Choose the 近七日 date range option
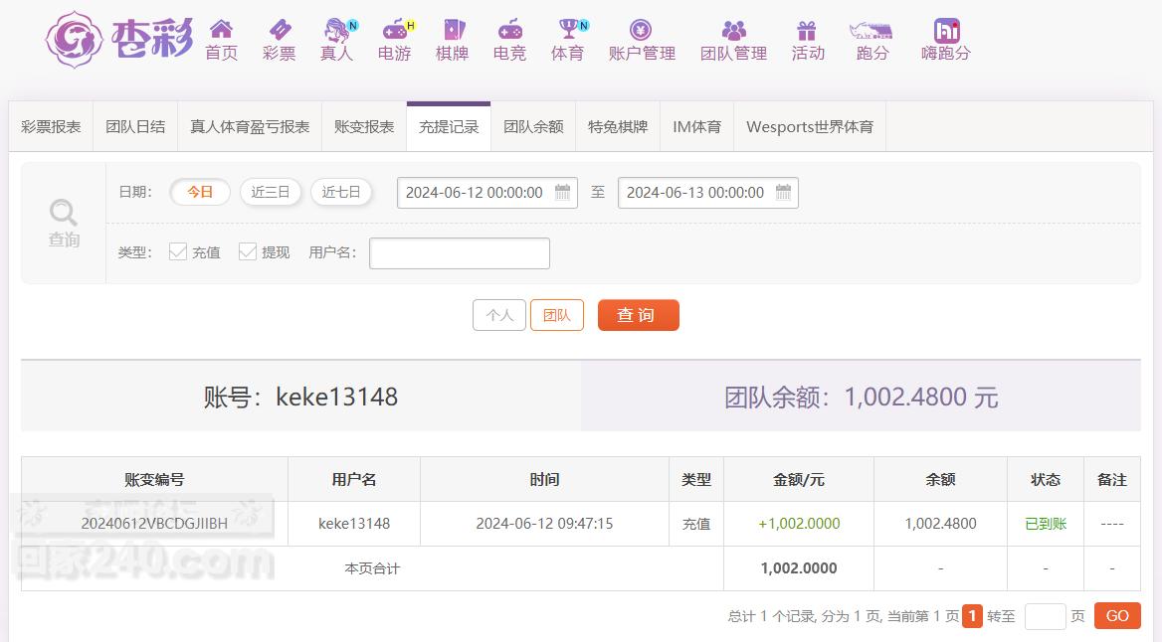 click(x=341, y=192)
